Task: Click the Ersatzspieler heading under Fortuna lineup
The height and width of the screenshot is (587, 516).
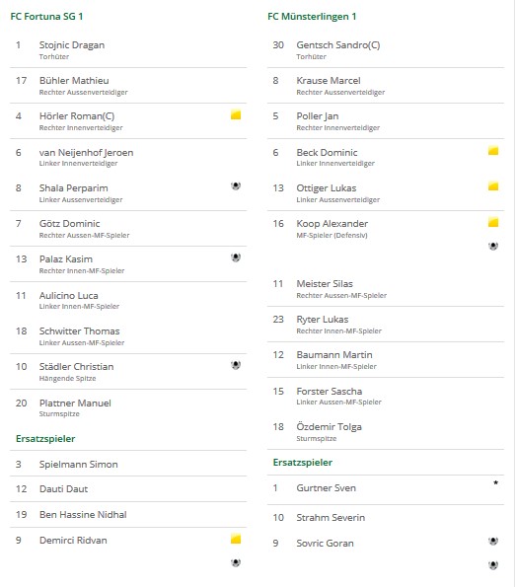Action: point(45,438)
